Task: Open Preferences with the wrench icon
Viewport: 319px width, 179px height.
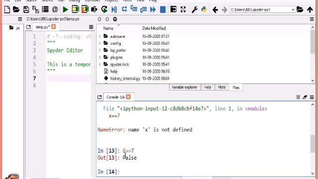Action: (194, 9)
